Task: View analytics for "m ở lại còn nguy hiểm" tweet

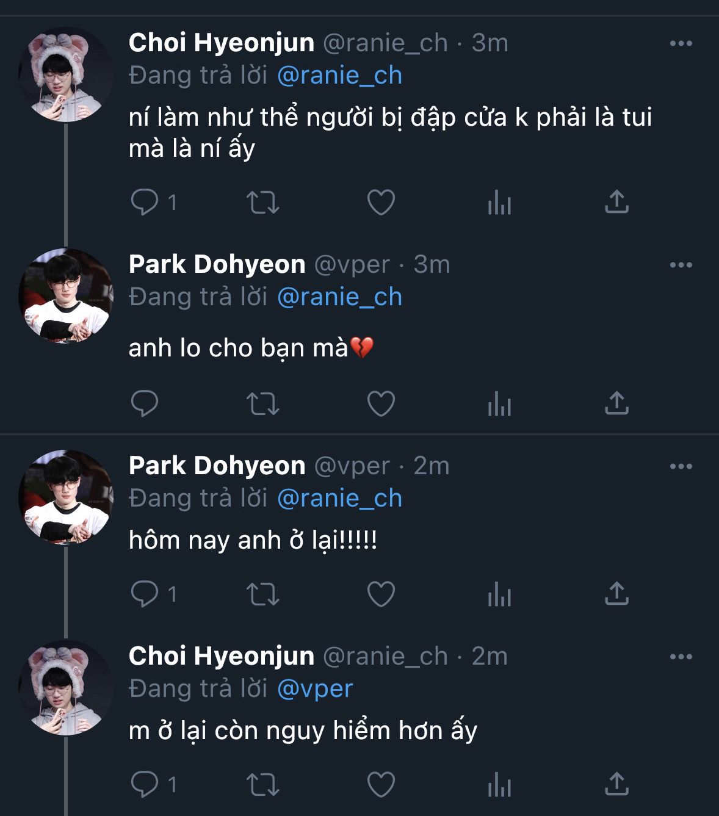Action: [499, 784]
